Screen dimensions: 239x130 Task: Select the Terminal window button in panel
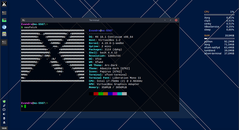(4, 42)
